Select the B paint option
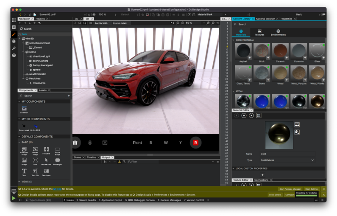Screen dimensions: 337x216 [x=150, y=143]
